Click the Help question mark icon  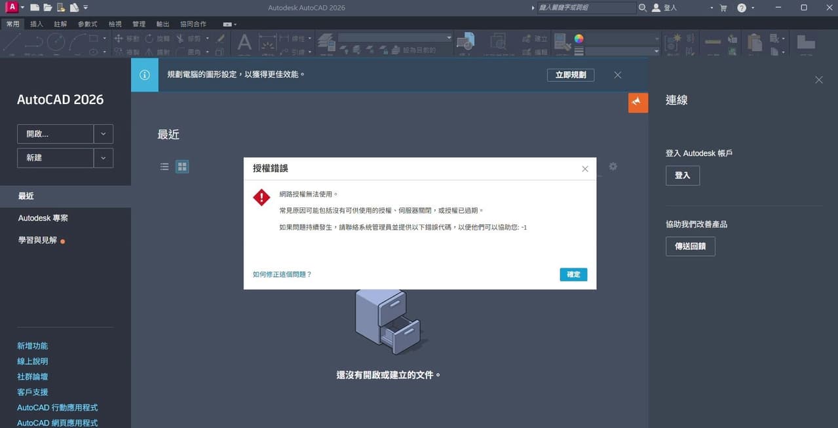coord(742,8)
